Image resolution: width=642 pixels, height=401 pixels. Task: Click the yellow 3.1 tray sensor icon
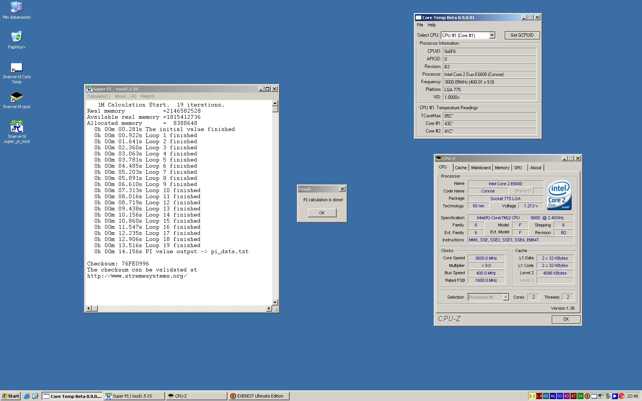coord(532,396)
